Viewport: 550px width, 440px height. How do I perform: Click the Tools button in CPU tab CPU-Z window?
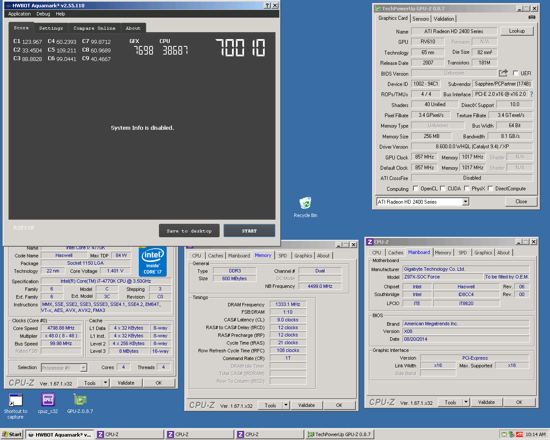coord(90,383)
